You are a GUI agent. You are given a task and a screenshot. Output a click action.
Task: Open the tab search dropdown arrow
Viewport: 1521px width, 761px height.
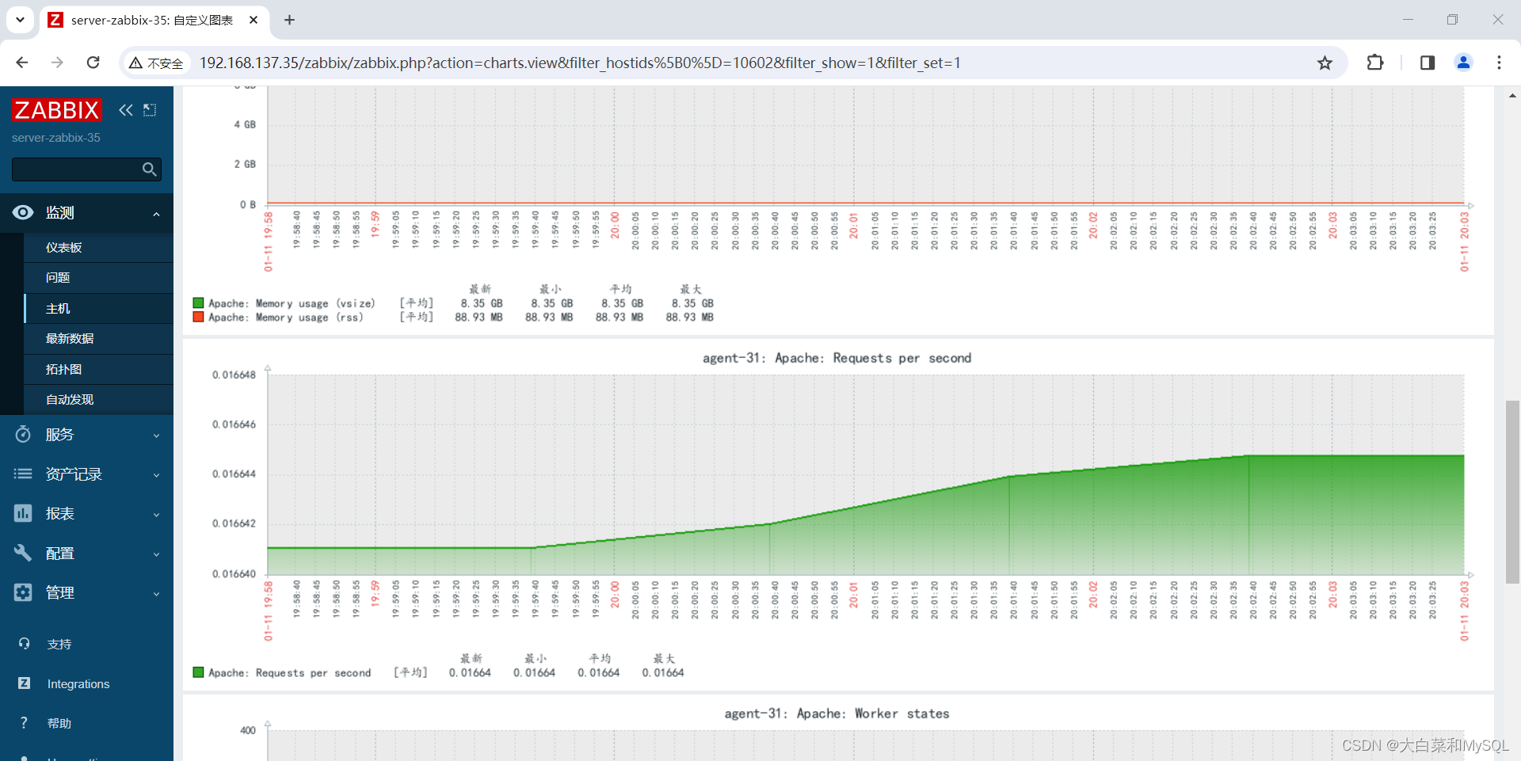(20, 20)
